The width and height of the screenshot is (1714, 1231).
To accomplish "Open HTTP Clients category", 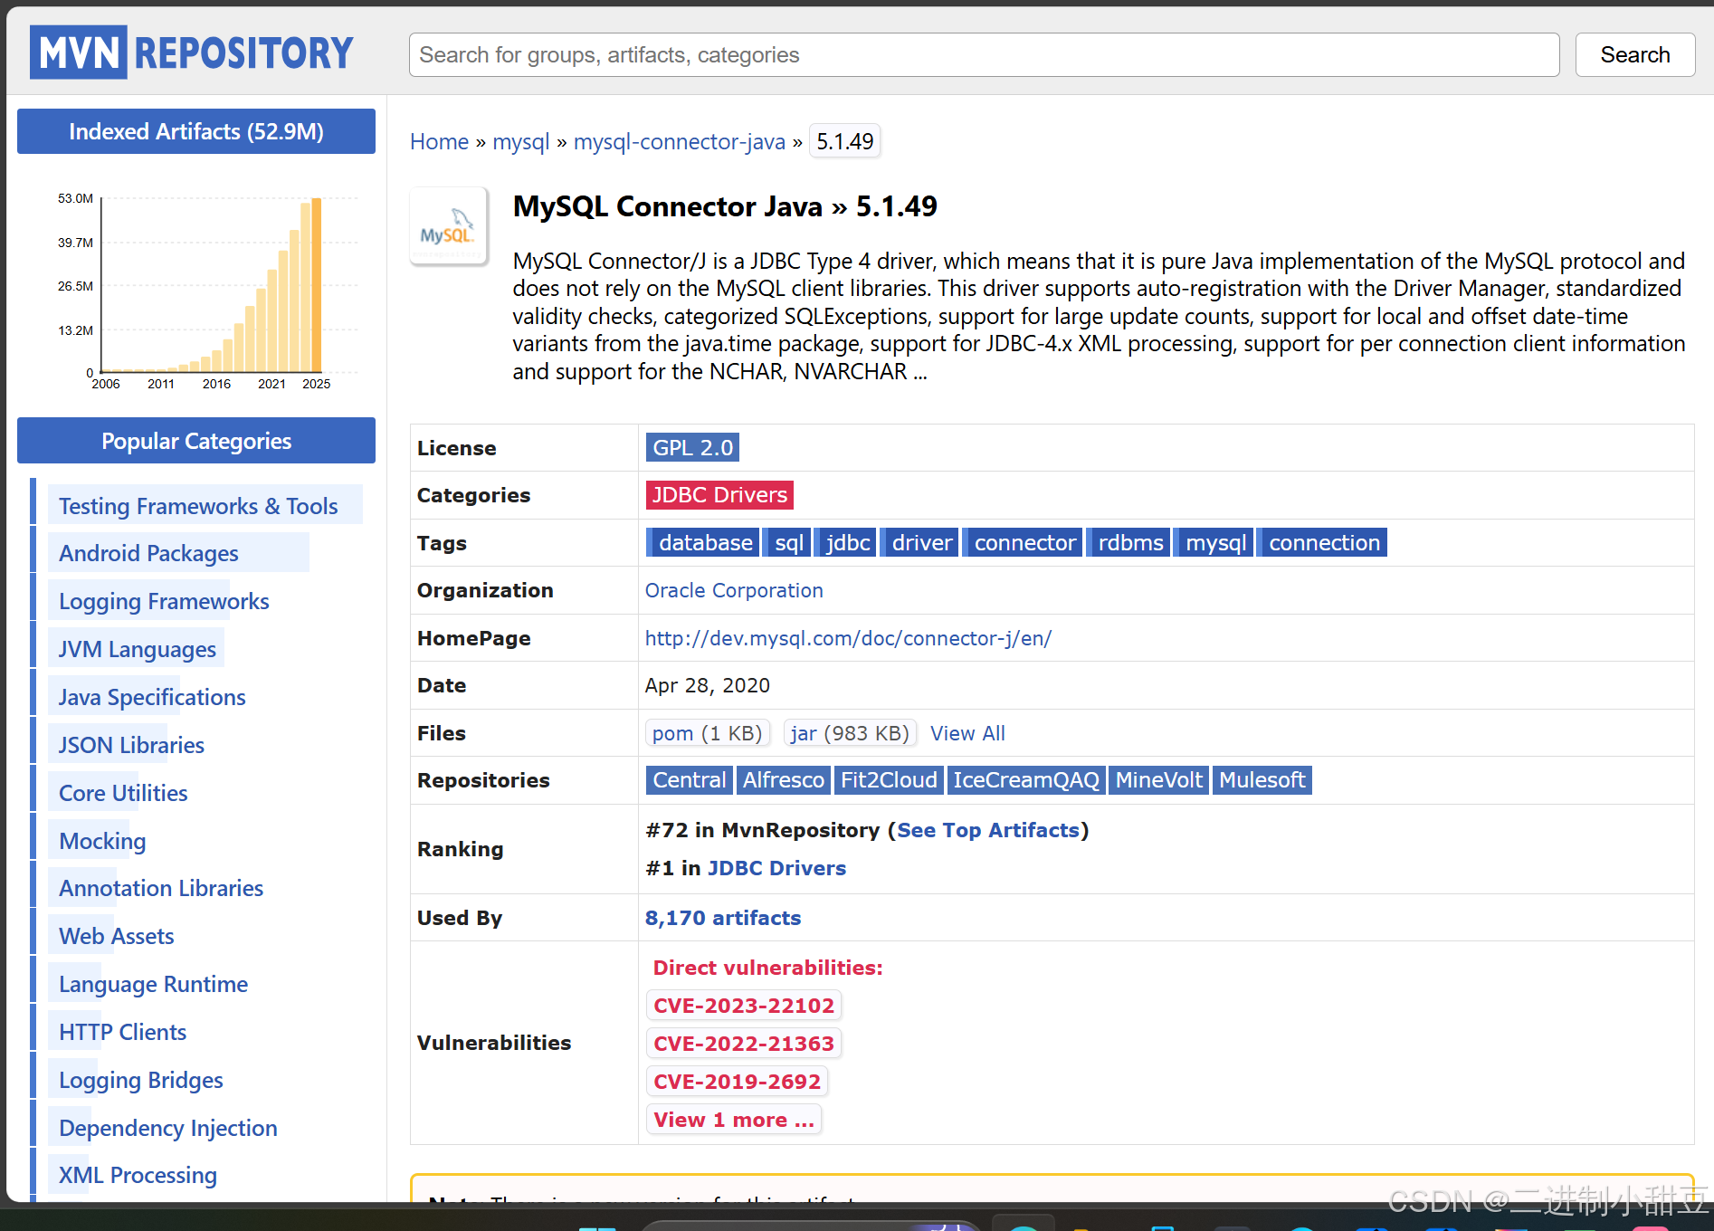I will tap(122, 1032).
